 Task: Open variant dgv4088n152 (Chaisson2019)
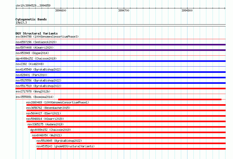pyautogui.click(x=36, y=58)
